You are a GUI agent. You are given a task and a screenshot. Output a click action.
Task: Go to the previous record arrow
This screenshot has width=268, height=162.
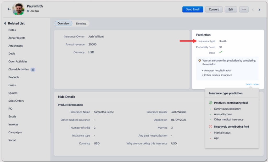click(253, 10)
